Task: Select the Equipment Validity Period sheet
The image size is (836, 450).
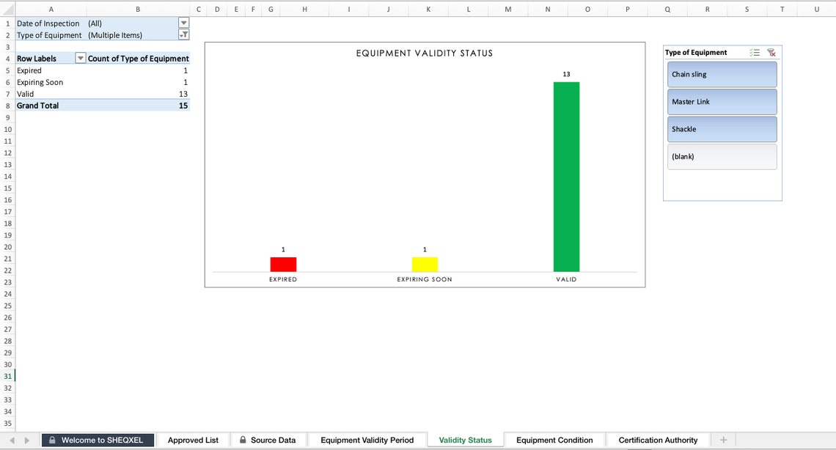Action: 367,440
